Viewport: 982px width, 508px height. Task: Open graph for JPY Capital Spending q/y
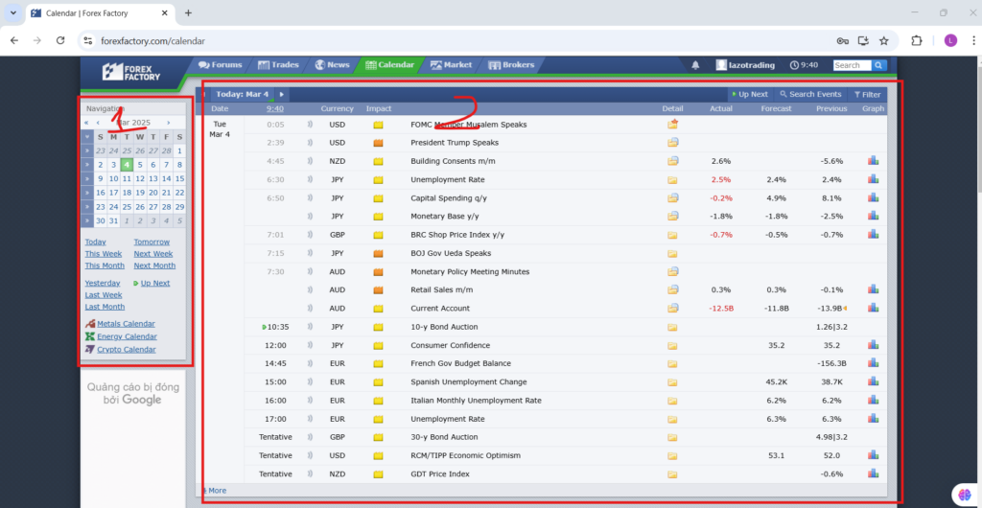(873, 197)
